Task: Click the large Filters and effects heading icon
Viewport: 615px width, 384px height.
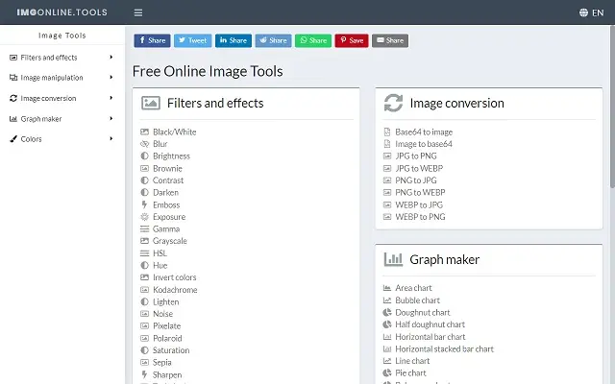Action: pyautogui.click(x=151, y=103)
